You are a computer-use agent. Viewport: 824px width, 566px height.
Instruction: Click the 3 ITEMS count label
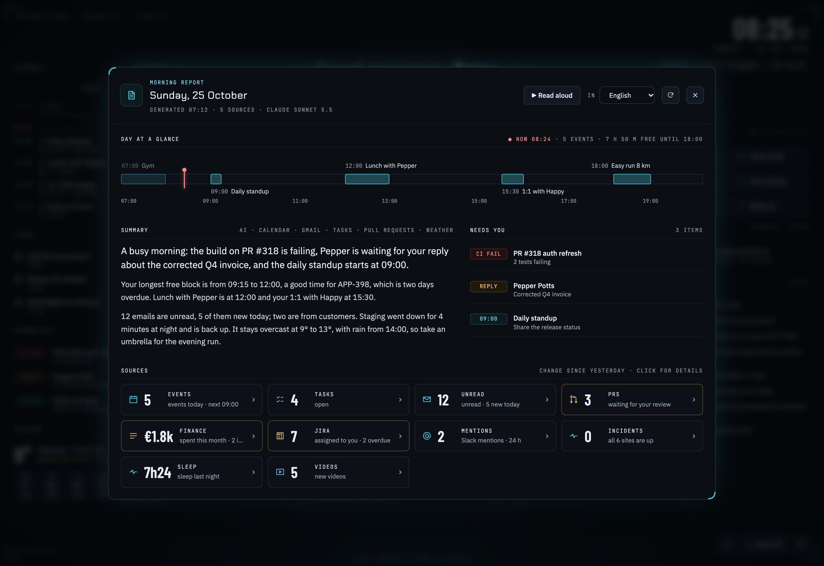(689, 230)
